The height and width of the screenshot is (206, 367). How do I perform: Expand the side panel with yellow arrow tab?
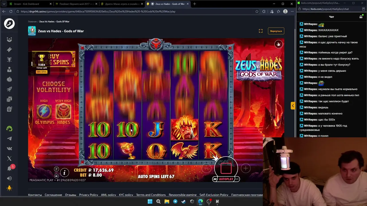[x=293, y=106]
